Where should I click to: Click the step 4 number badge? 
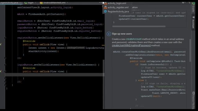pos(109,34)
